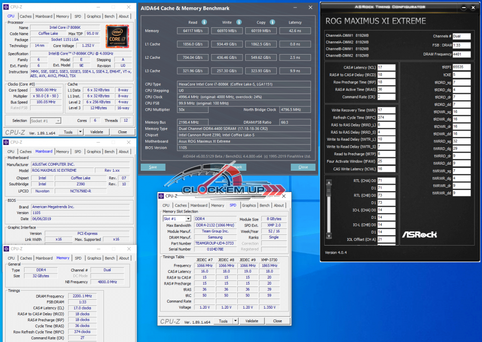Click the Intel Core i7 logo badge

[117, 35]
